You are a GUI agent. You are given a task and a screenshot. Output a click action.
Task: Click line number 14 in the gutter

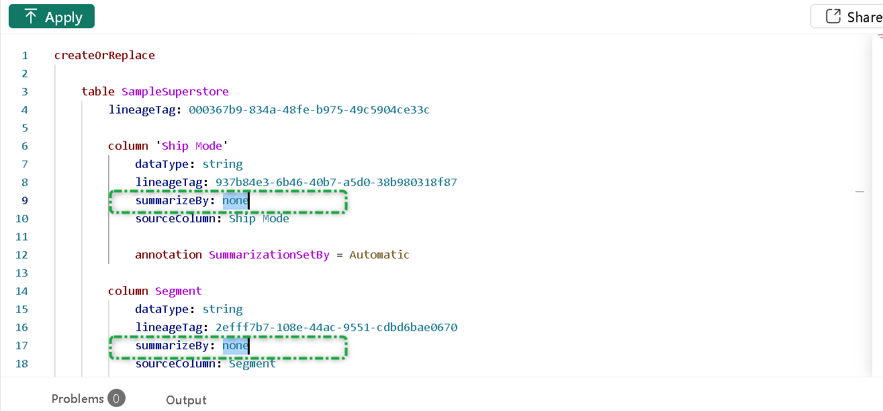coord(21,291)
